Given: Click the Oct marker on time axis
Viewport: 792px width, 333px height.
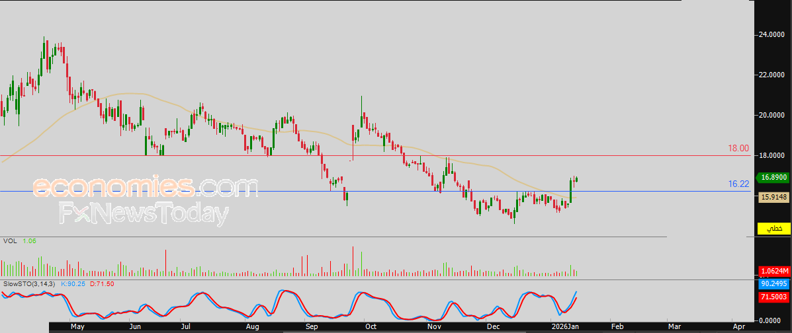Looking at the screenshot, I should [x=371, y=327].
